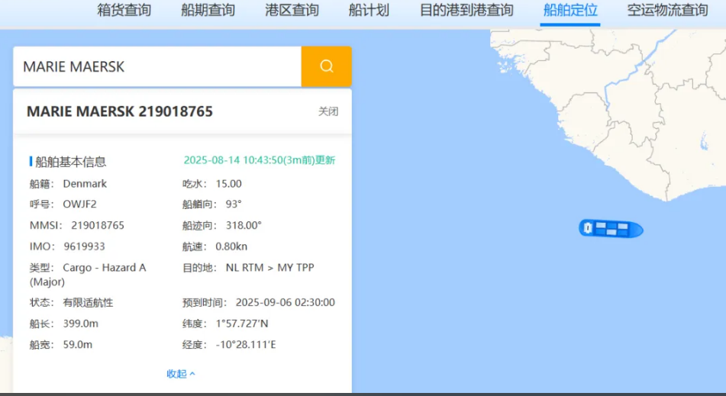Click the flag value Denmark

coord(85,184)
